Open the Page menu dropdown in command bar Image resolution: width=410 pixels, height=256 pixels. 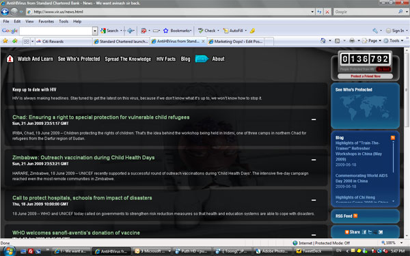point(380,41)
